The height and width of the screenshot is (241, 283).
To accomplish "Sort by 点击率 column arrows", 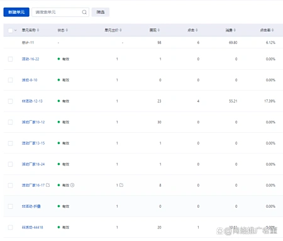I will pos(272,30).
